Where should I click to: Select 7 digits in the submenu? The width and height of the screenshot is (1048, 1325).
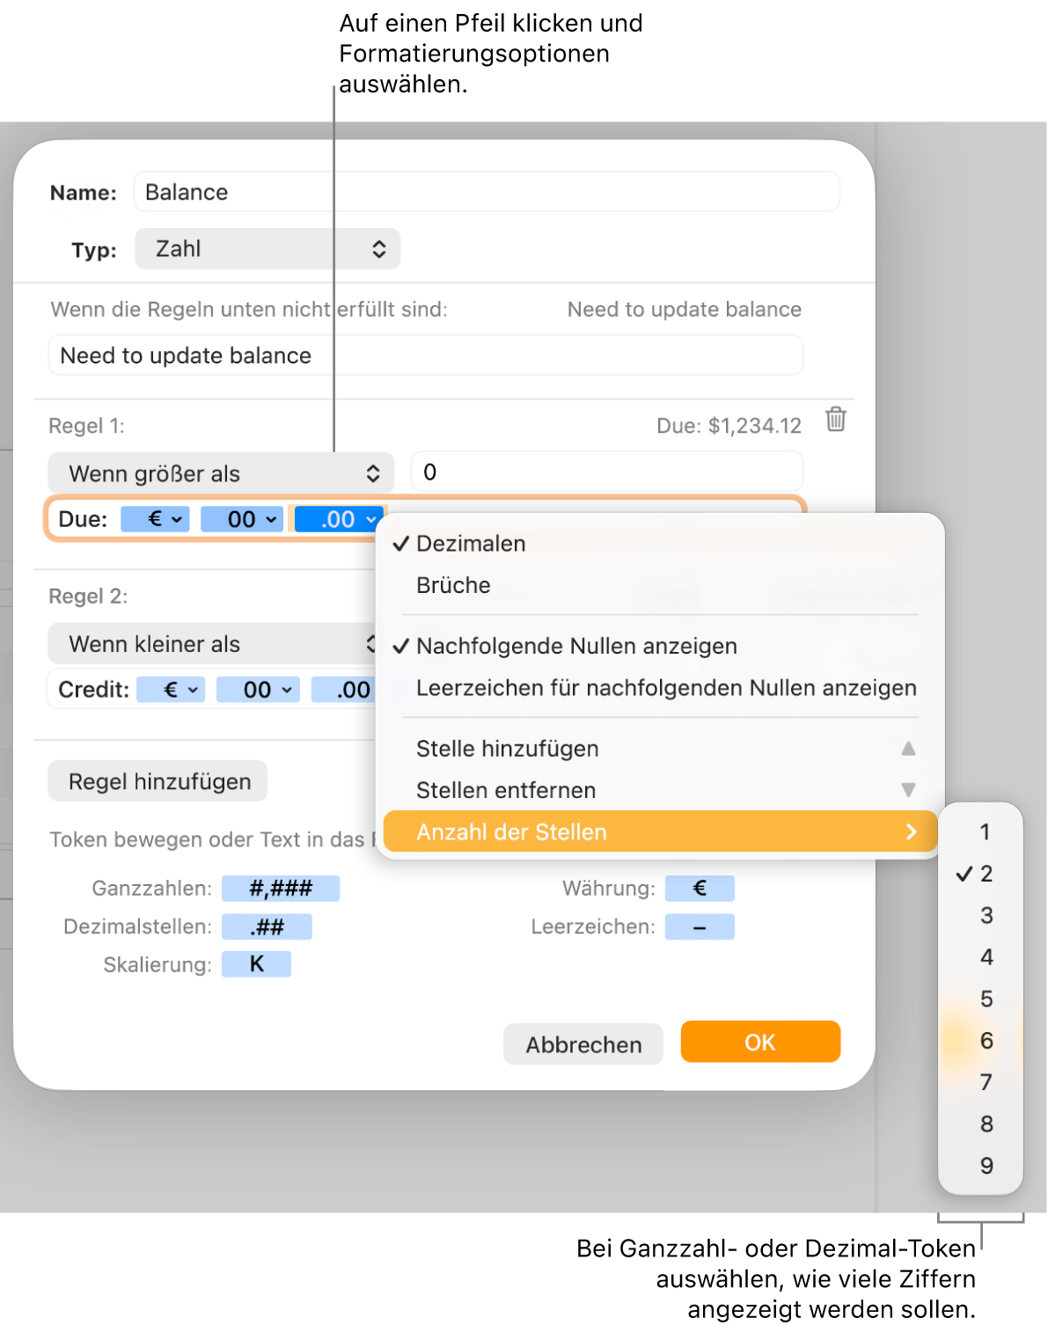(x=981, y=1082)
